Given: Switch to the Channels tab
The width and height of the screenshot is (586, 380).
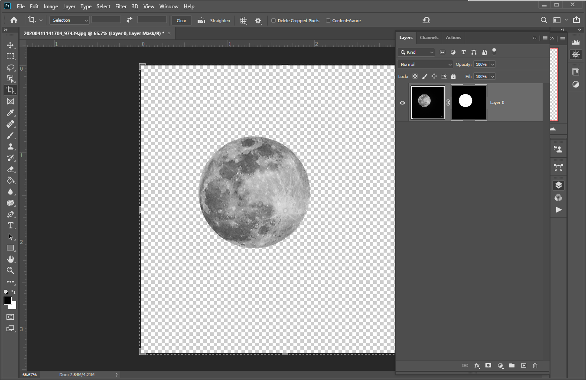Looking at the screenshot, I should tap(429, 38).
